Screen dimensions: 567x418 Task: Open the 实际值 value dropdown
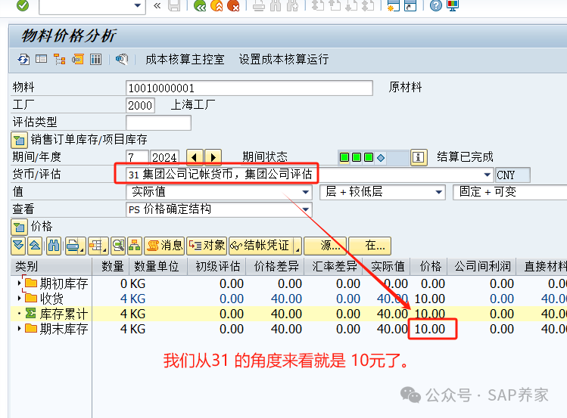[306, 192]
